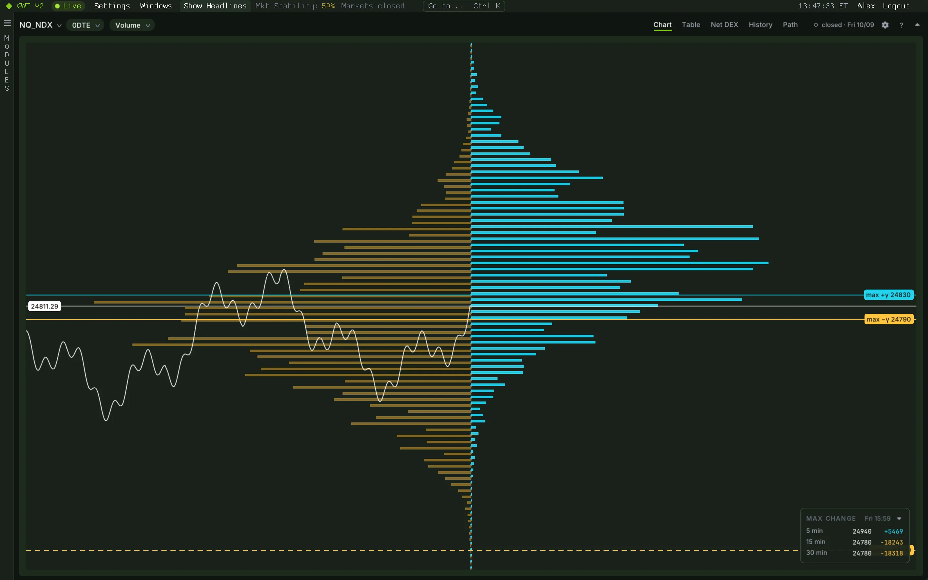
Task: Click the -18243 value
Action: 892,542
